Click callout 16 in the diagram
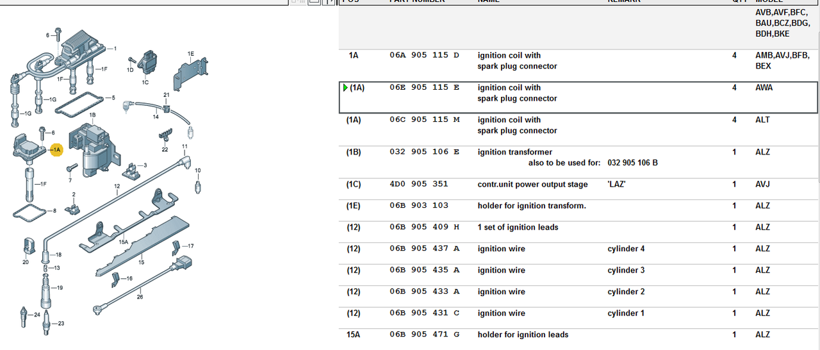 (129, 279)
